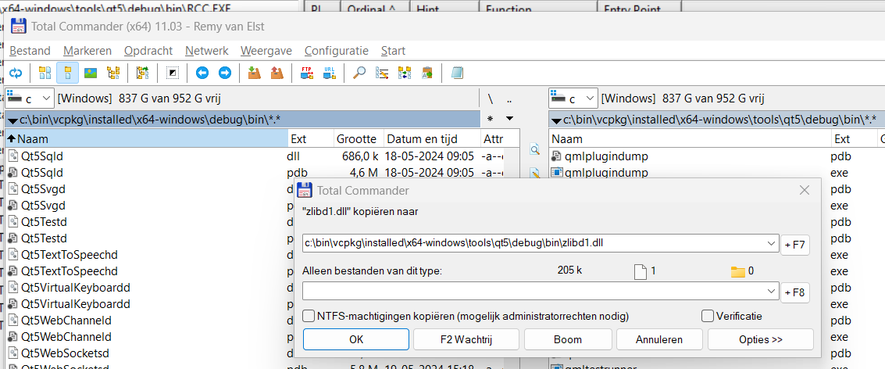Viewport: 885px width, 369px height.
Task: Sort left panel by Ext column
Action: click(310, 138)
